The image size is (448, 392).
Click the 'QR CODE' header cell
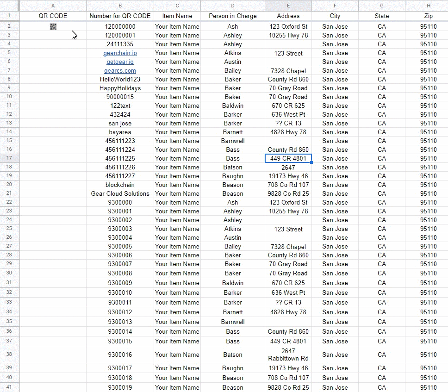point(53,16)
